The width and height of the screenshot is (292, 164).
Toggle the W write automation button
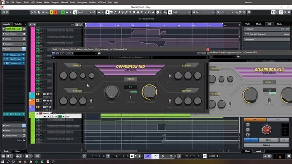coord(67,12)
